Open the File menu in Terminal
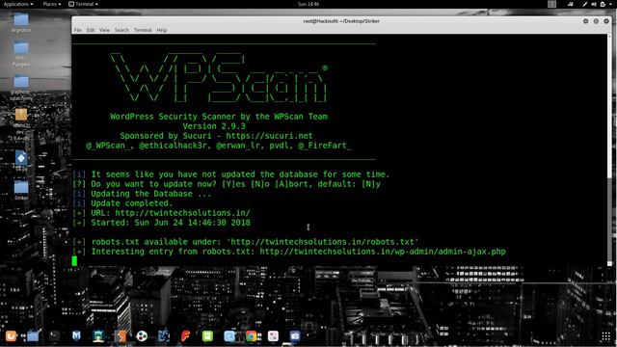The height and width of the screenshot is (347, 617). [77, 30]
